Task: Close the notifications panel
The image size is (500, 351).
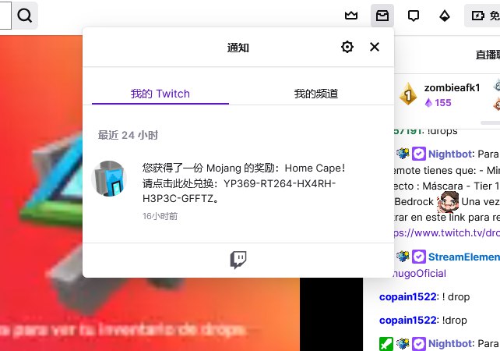Action: [x=375, y=47]
